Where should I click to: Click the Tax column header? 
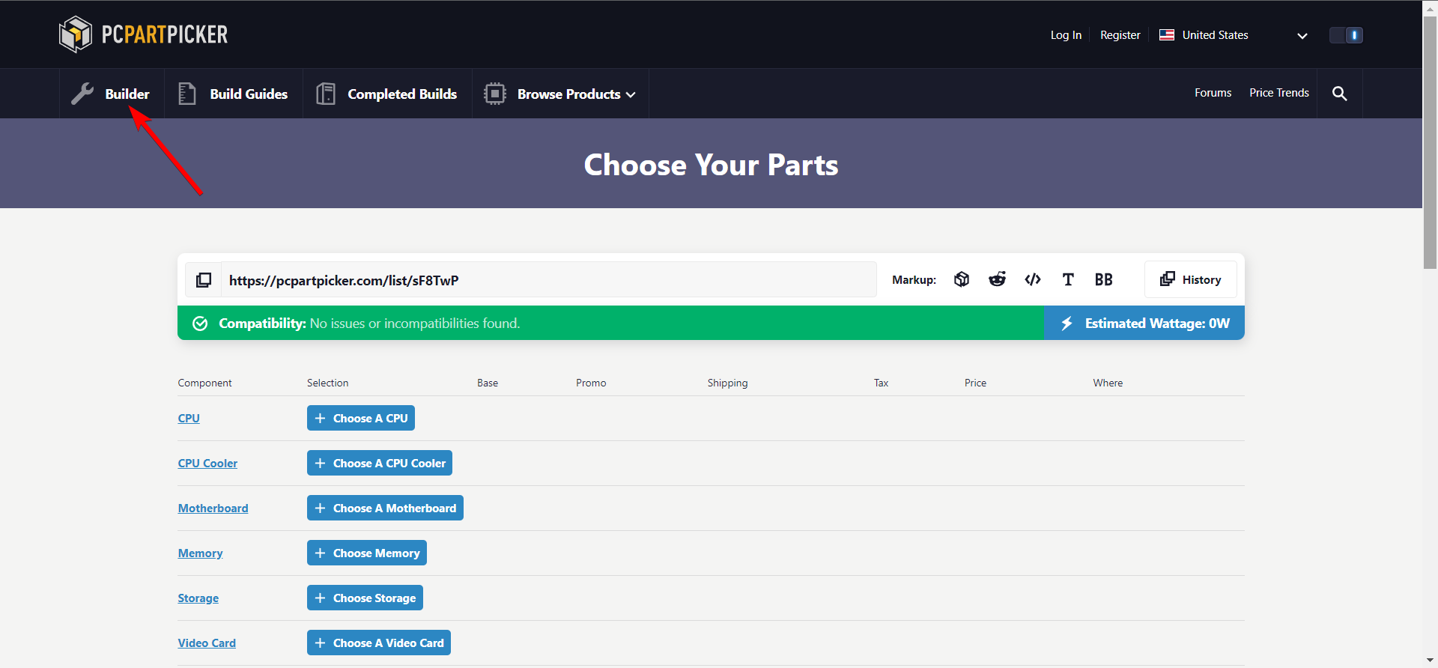tap(881, 383)
